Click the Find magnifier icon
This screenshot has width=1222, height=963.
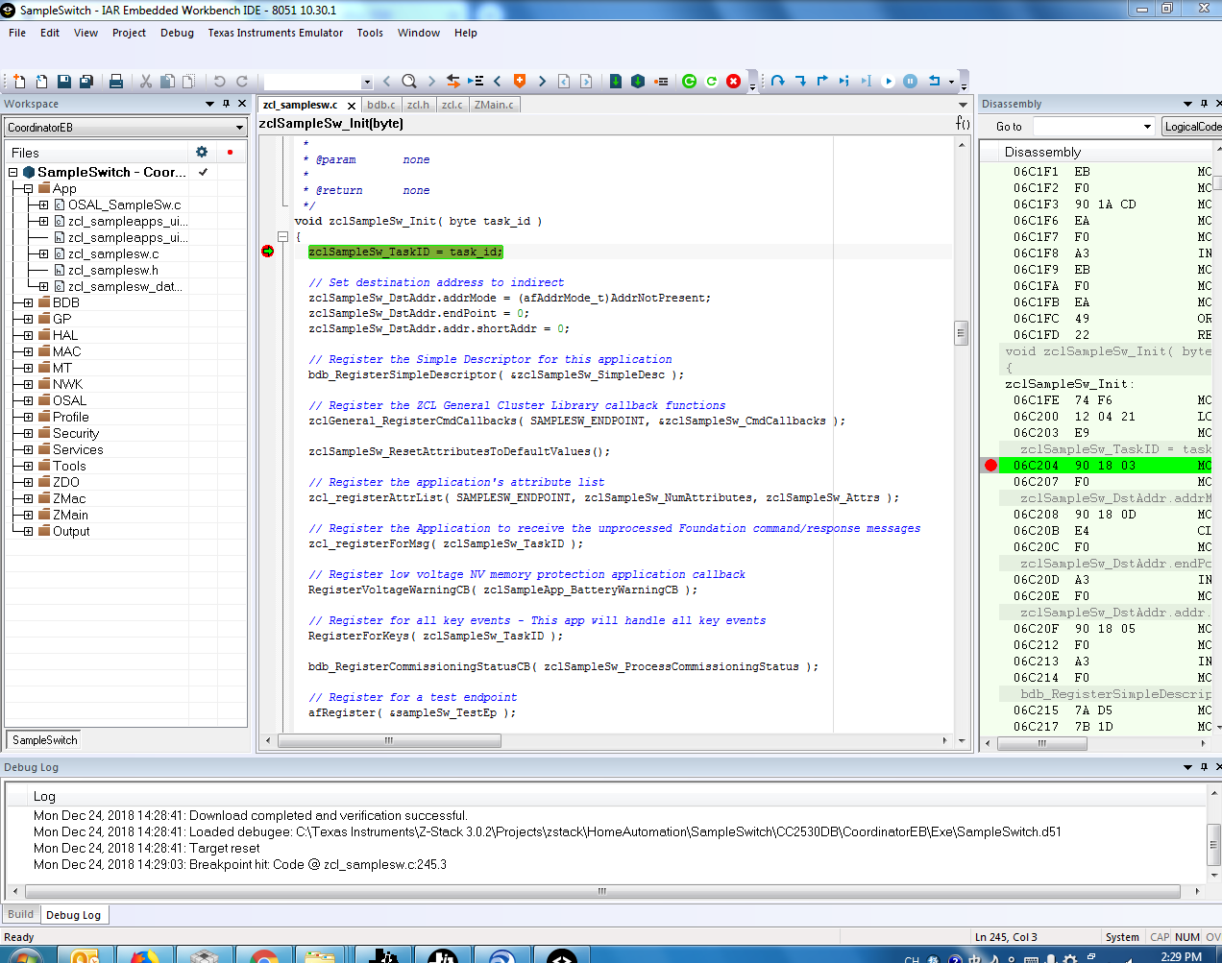tap(409, 82)
